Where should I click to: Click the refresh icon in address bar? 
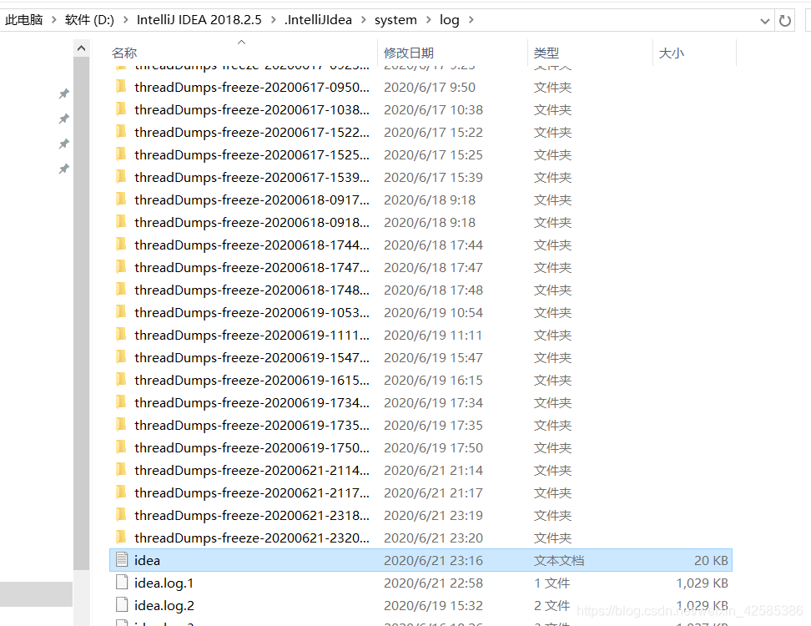coord(784,21)
